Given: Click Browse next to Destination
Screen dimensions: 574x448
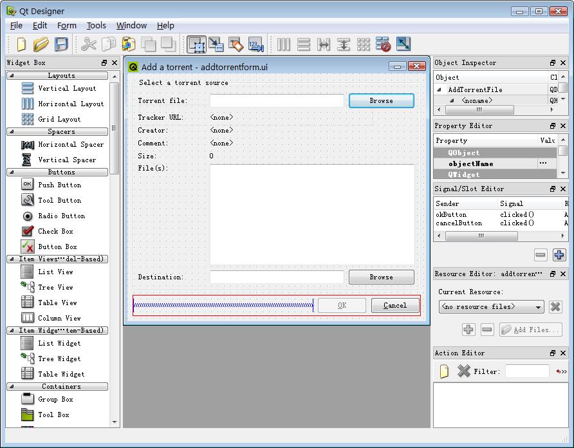Looking at the screenshot, I should pos(382,277).
